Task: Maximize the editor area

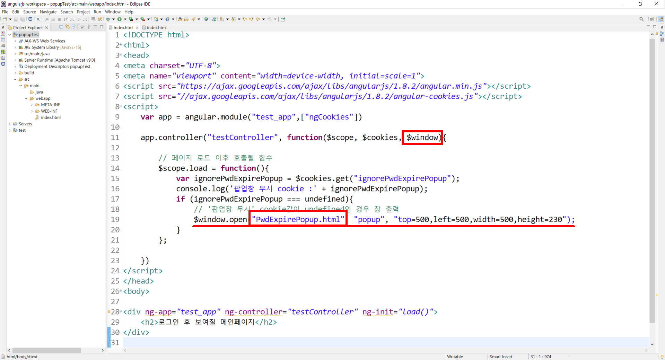Action: coord(655,27)
